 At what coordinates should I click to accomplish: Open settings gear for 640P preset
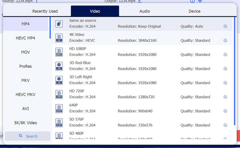coord(225,111)
